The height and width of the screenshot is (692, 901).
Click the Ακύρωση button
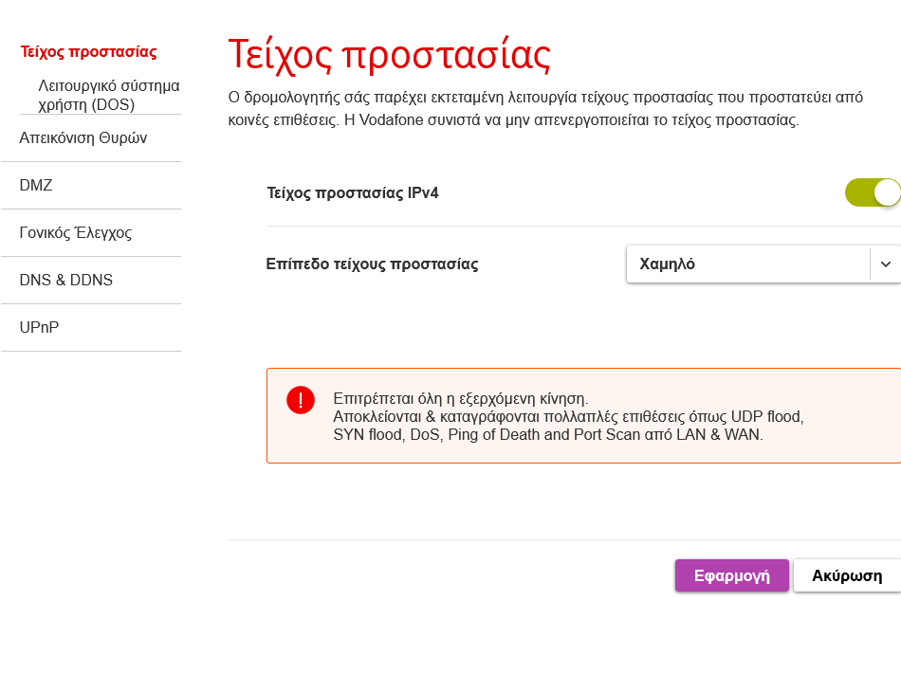[846, 575]
